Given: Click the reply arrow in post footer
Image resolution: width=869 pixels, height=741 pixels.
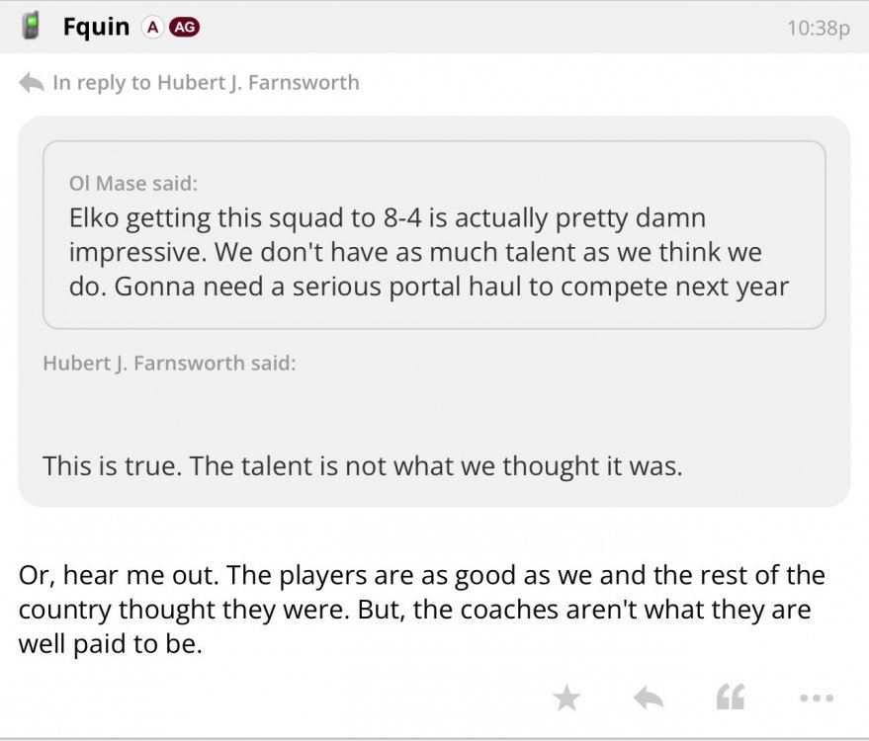Looking at the screenshot, I should (x=648, y=699).
